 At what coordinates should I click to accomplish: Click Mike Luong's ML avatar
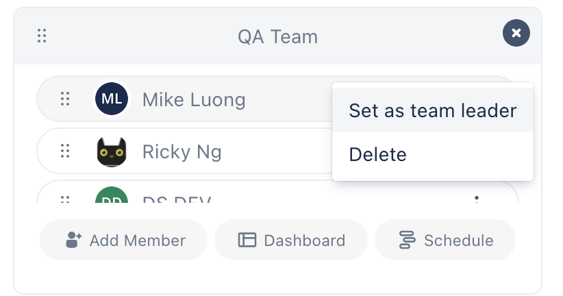[112, 99]
